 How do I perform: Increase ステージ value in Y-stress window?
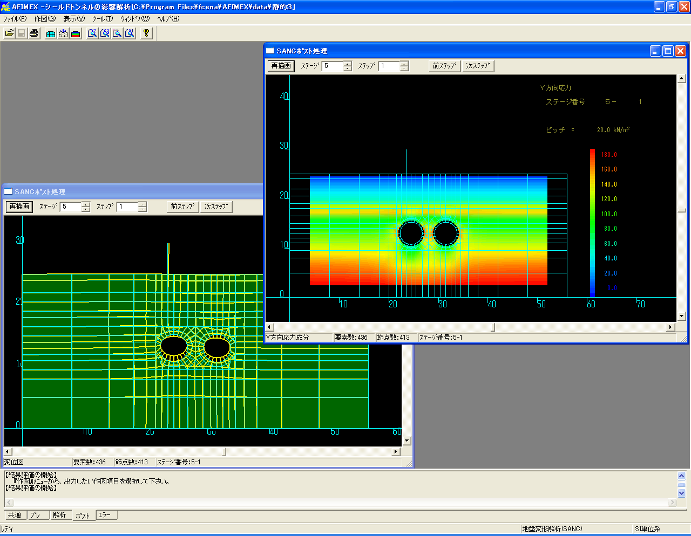(347, 64)
